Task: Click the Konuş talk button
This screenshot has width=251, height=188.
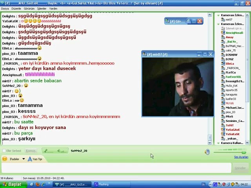Action: tap(31, 151)
